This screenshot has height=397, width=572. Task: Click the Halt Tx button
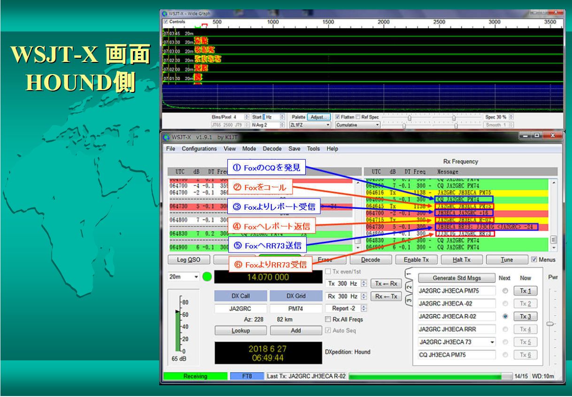point(461,260)
